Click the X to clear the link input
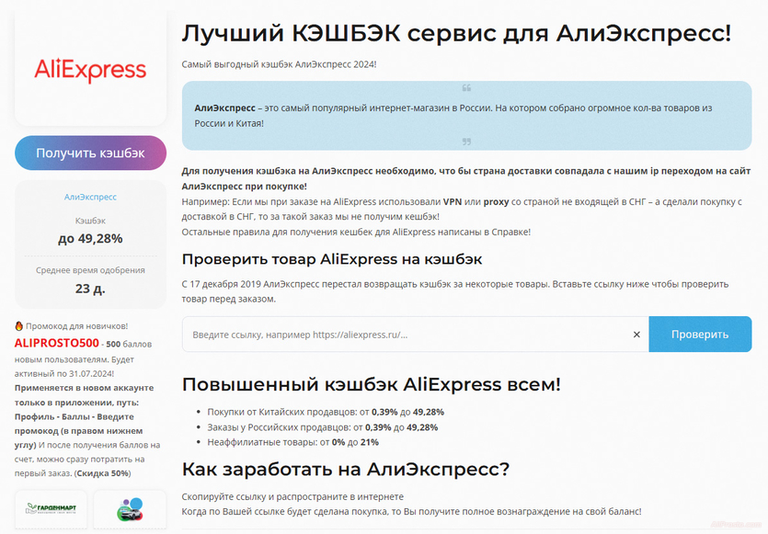This screenshot has height=534, width=768. (636, 335)
